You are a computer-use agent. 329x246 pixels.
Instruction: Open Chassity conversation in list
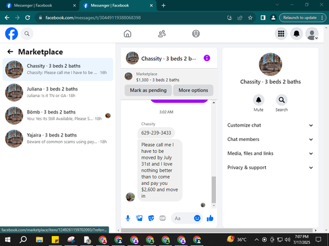pos(58,70)
